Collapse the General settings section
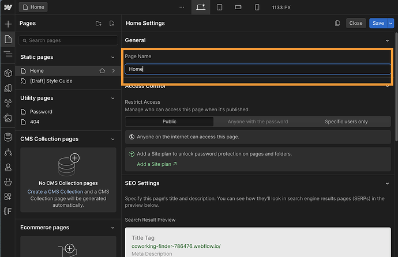 388,41
